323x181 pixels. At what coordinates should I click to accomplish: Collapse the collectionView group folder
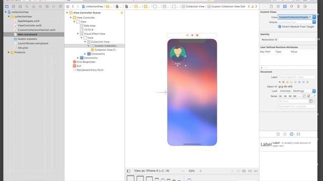coord(9,17)
